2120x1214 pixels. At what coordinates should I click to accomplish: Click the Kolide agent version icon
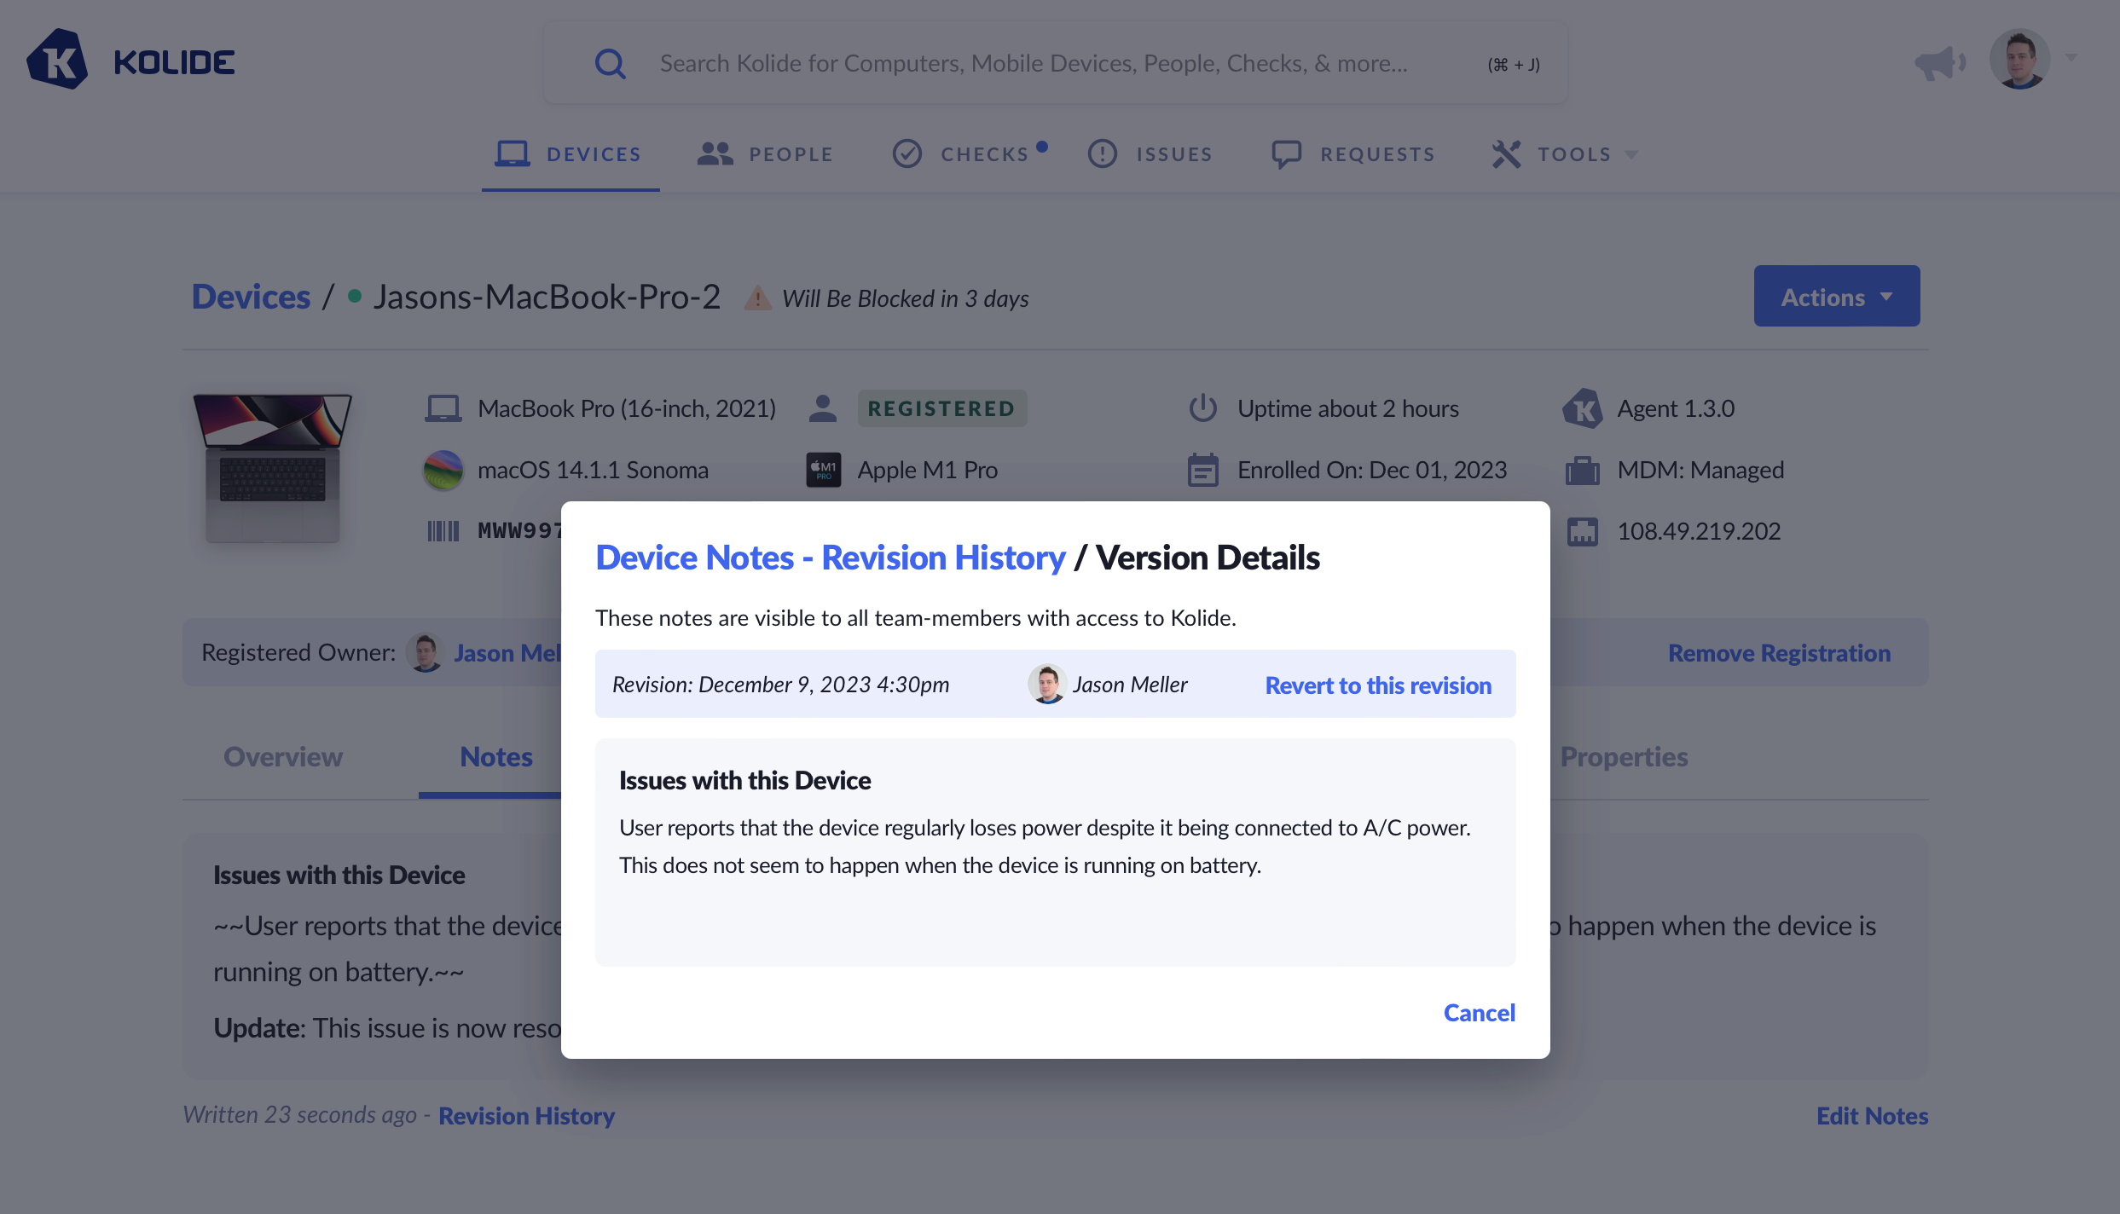[1583, 408]
